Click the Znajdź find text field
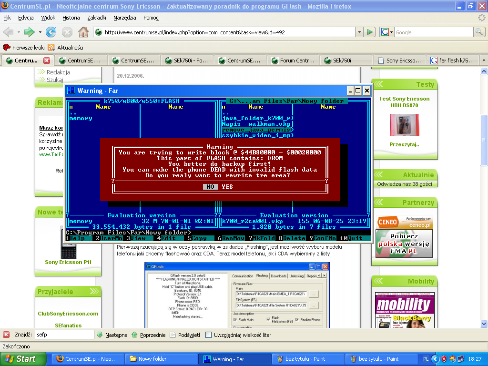Image resolution: width=488 pixels, height=366 pixels. [64, 335]
